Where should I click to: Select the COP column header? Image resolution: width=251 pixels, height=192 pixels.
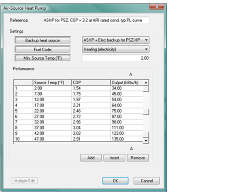[91, 82]
